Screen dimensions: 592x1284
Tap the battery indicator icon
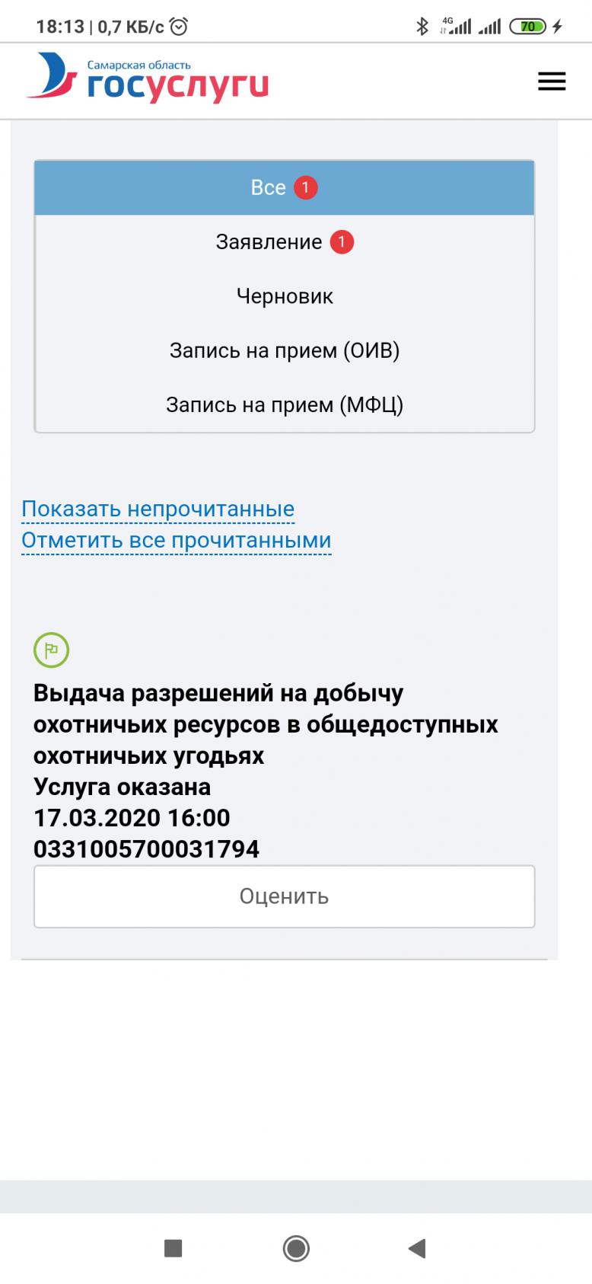coord(528,27)
